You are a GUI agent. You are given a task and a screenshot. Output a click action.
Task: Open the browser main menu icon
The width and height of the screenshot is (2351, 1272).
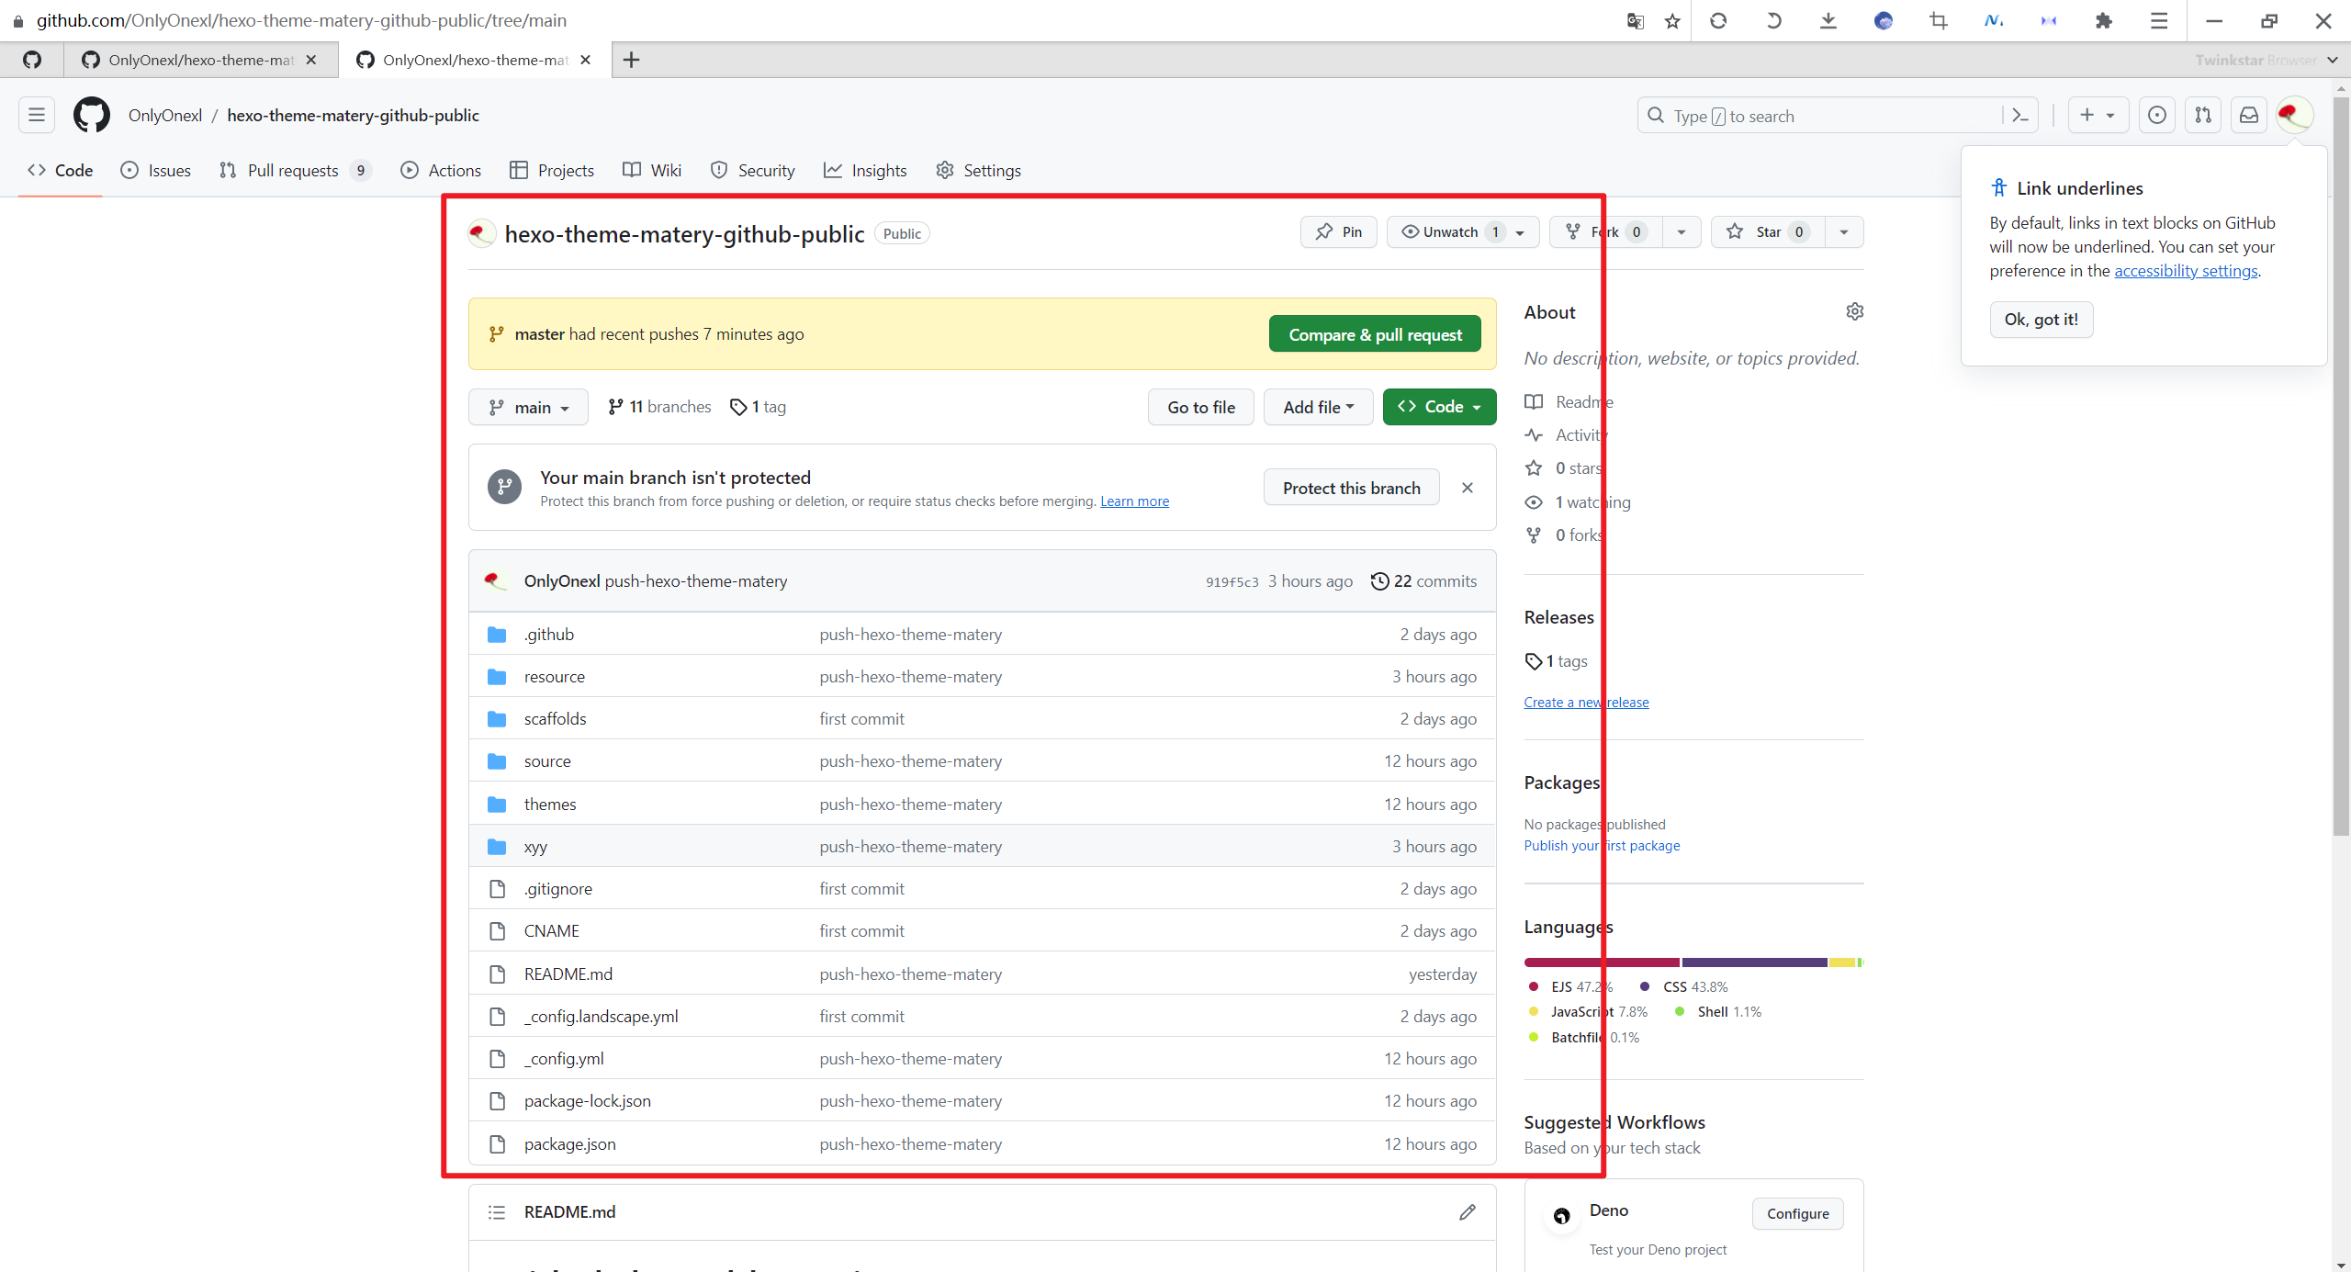(x=2159, y=20)
